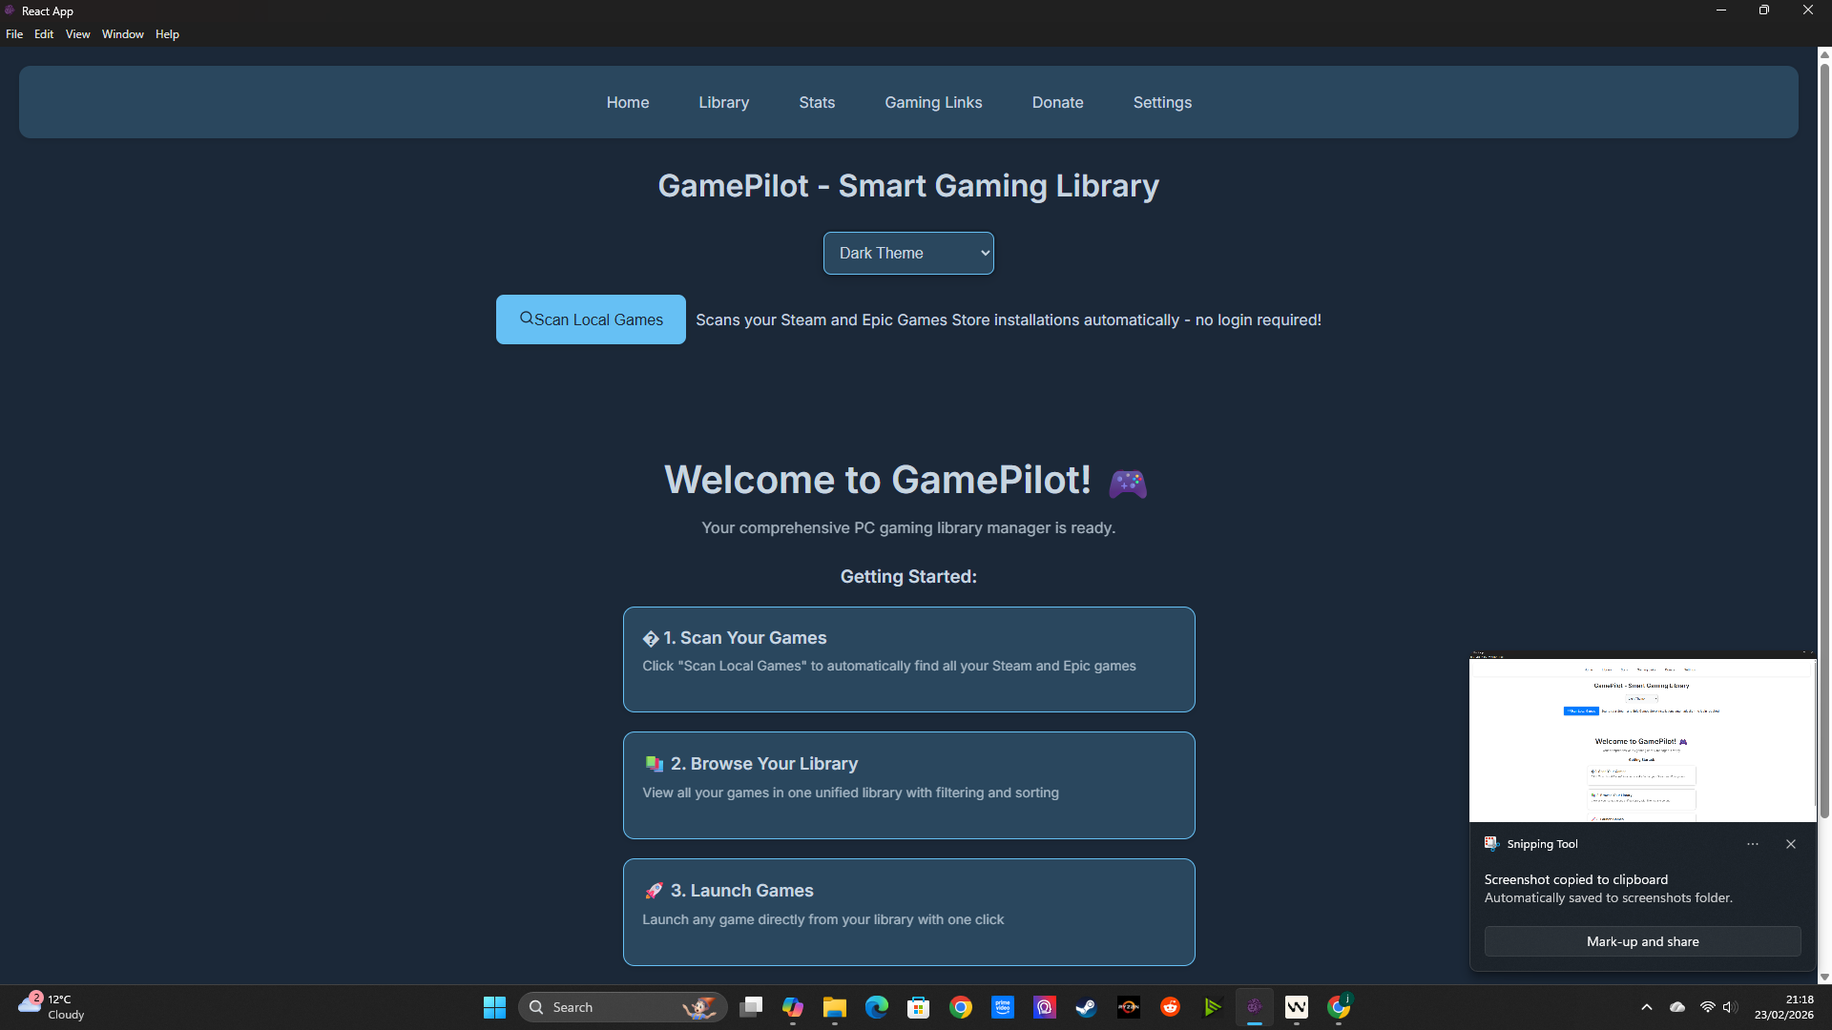The width and height of the screenshot is (1832, 1030).
Task: Open Snipping Tool notification options ellipsis
Action: pos(1752,844)
